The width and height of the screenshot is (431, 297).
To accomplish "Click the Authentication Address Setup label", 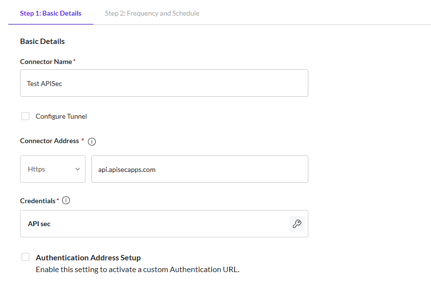I will 88,258.
